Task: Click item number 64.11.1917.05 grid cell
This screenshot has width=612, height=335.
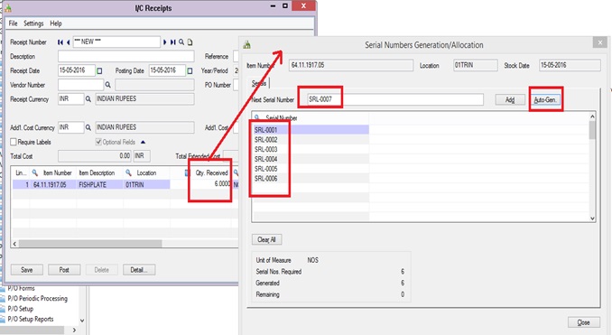Action: [x=53, y=184]
